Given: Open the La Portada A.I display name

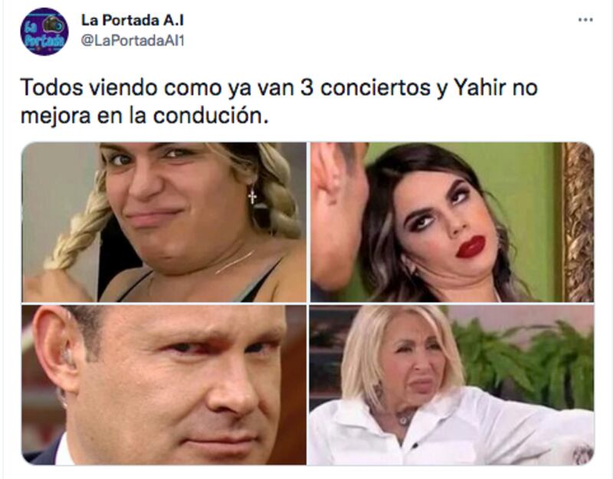Looking at the screenshot, I should click(x=132, y=21).
